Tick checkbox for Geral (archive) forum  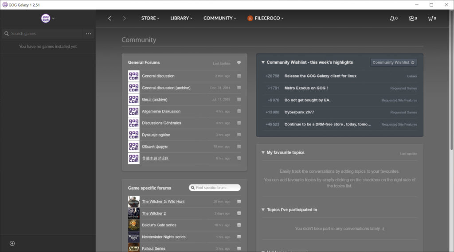[239, 100]
